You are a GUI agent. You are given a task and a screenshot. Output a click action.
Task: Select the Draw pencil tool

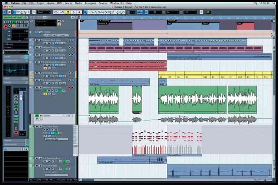113,12
